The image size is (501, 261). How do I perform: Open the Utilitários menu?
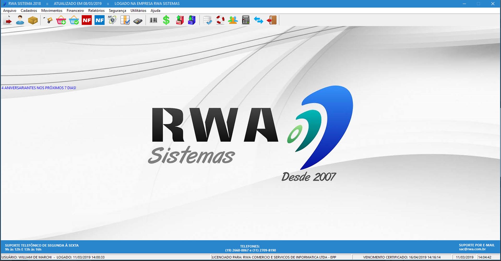138,11
